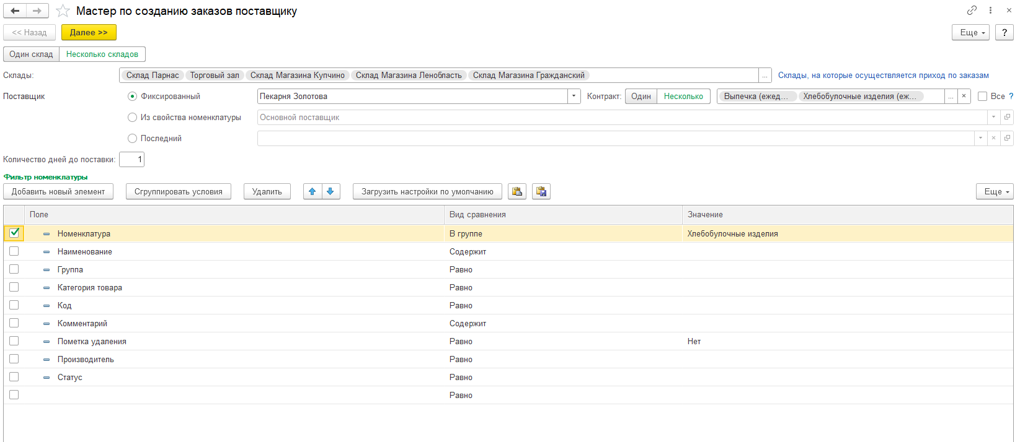Expand the filter panel 'Еще' menu
This screenshot has width=1020, height=442.
[995, 192]
